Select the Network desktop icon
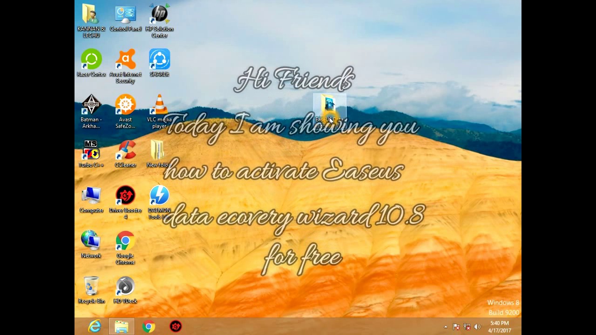The width and height of the screenshot is (596, 335). (91, 245)
